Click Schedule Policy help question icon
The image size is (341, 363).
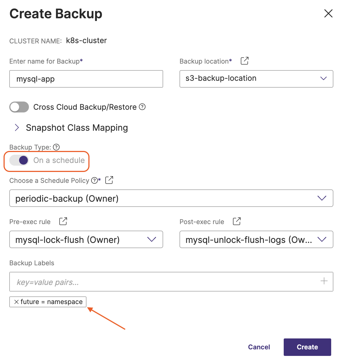(x=94, y=180)
